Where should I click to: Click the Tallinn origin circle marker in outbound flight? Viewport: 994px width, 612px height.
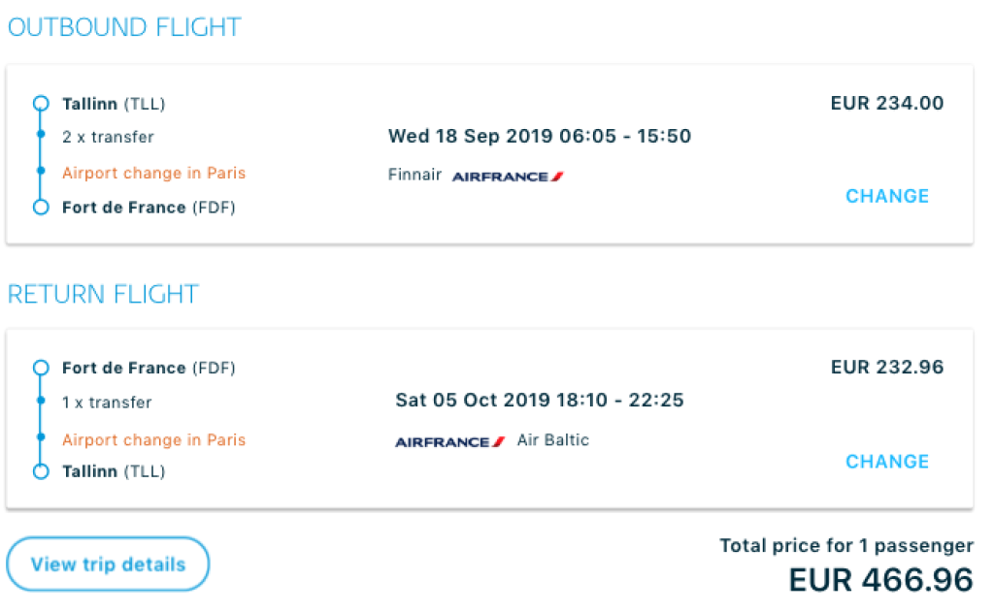tap(41, 104)
